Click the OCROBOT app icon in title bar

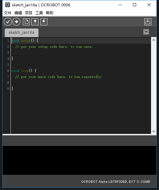pyautogui.click(x=8, y=5)
